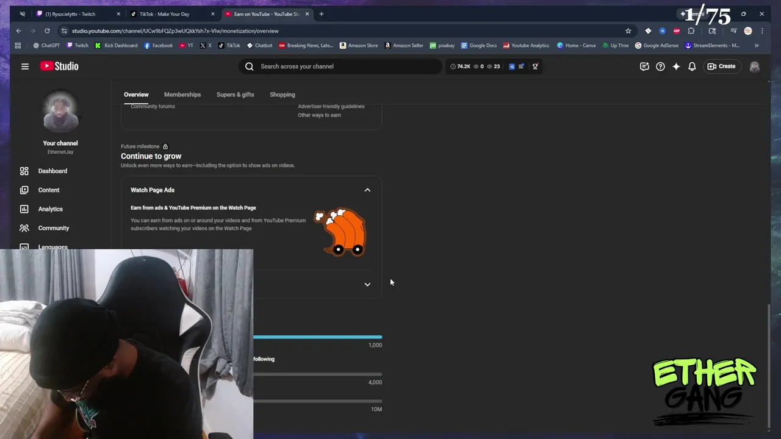Open the Chatbot bookmark
This screenshot has width=781, height=439.
point(259,46)
